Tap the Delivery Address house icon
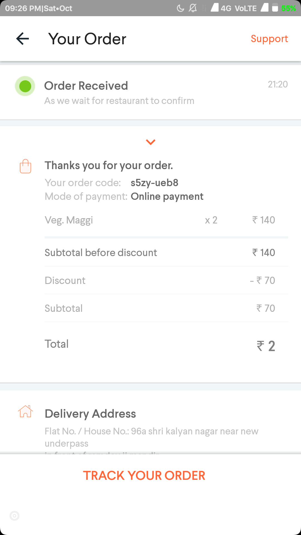Screen dimensions: 301x535 [x=25, y=412]
